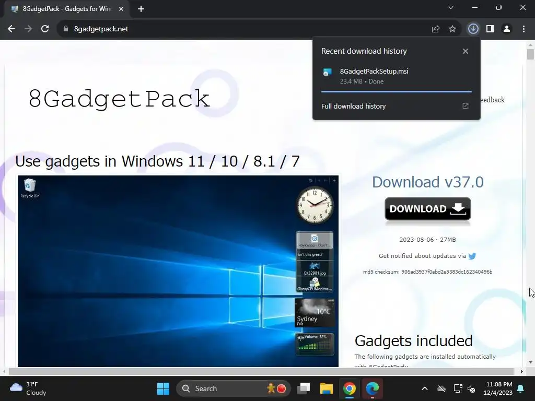535x401 pixels.
Task: Show hidden system tray icons
Action: pyautogui.click(x=424, y=388)
